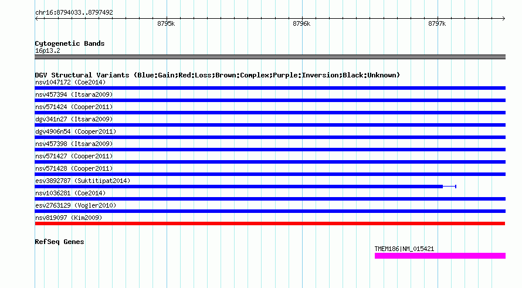
Task: Click the 8797k ruler tick label
Action: tap(437, 23)
